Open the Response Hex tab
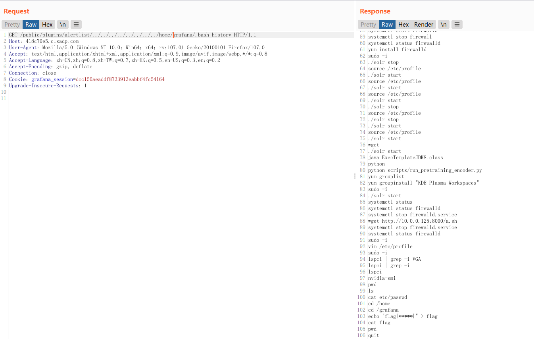The image size is (534, 339). 403,25
